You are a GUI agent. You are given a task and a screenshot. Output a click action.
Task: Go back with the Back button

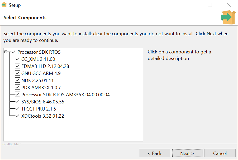pyautogui.click(x=155, y=153)
